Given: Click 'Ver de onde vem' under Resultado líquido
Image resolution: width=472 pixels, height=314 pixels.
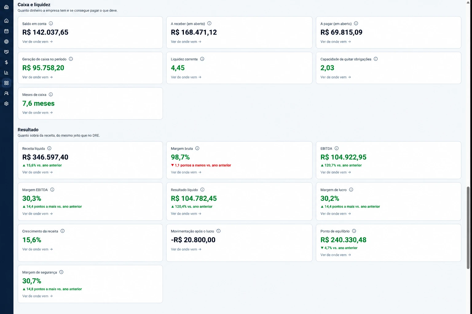Looking at the screenshot, I should click(x=186, y=214).
